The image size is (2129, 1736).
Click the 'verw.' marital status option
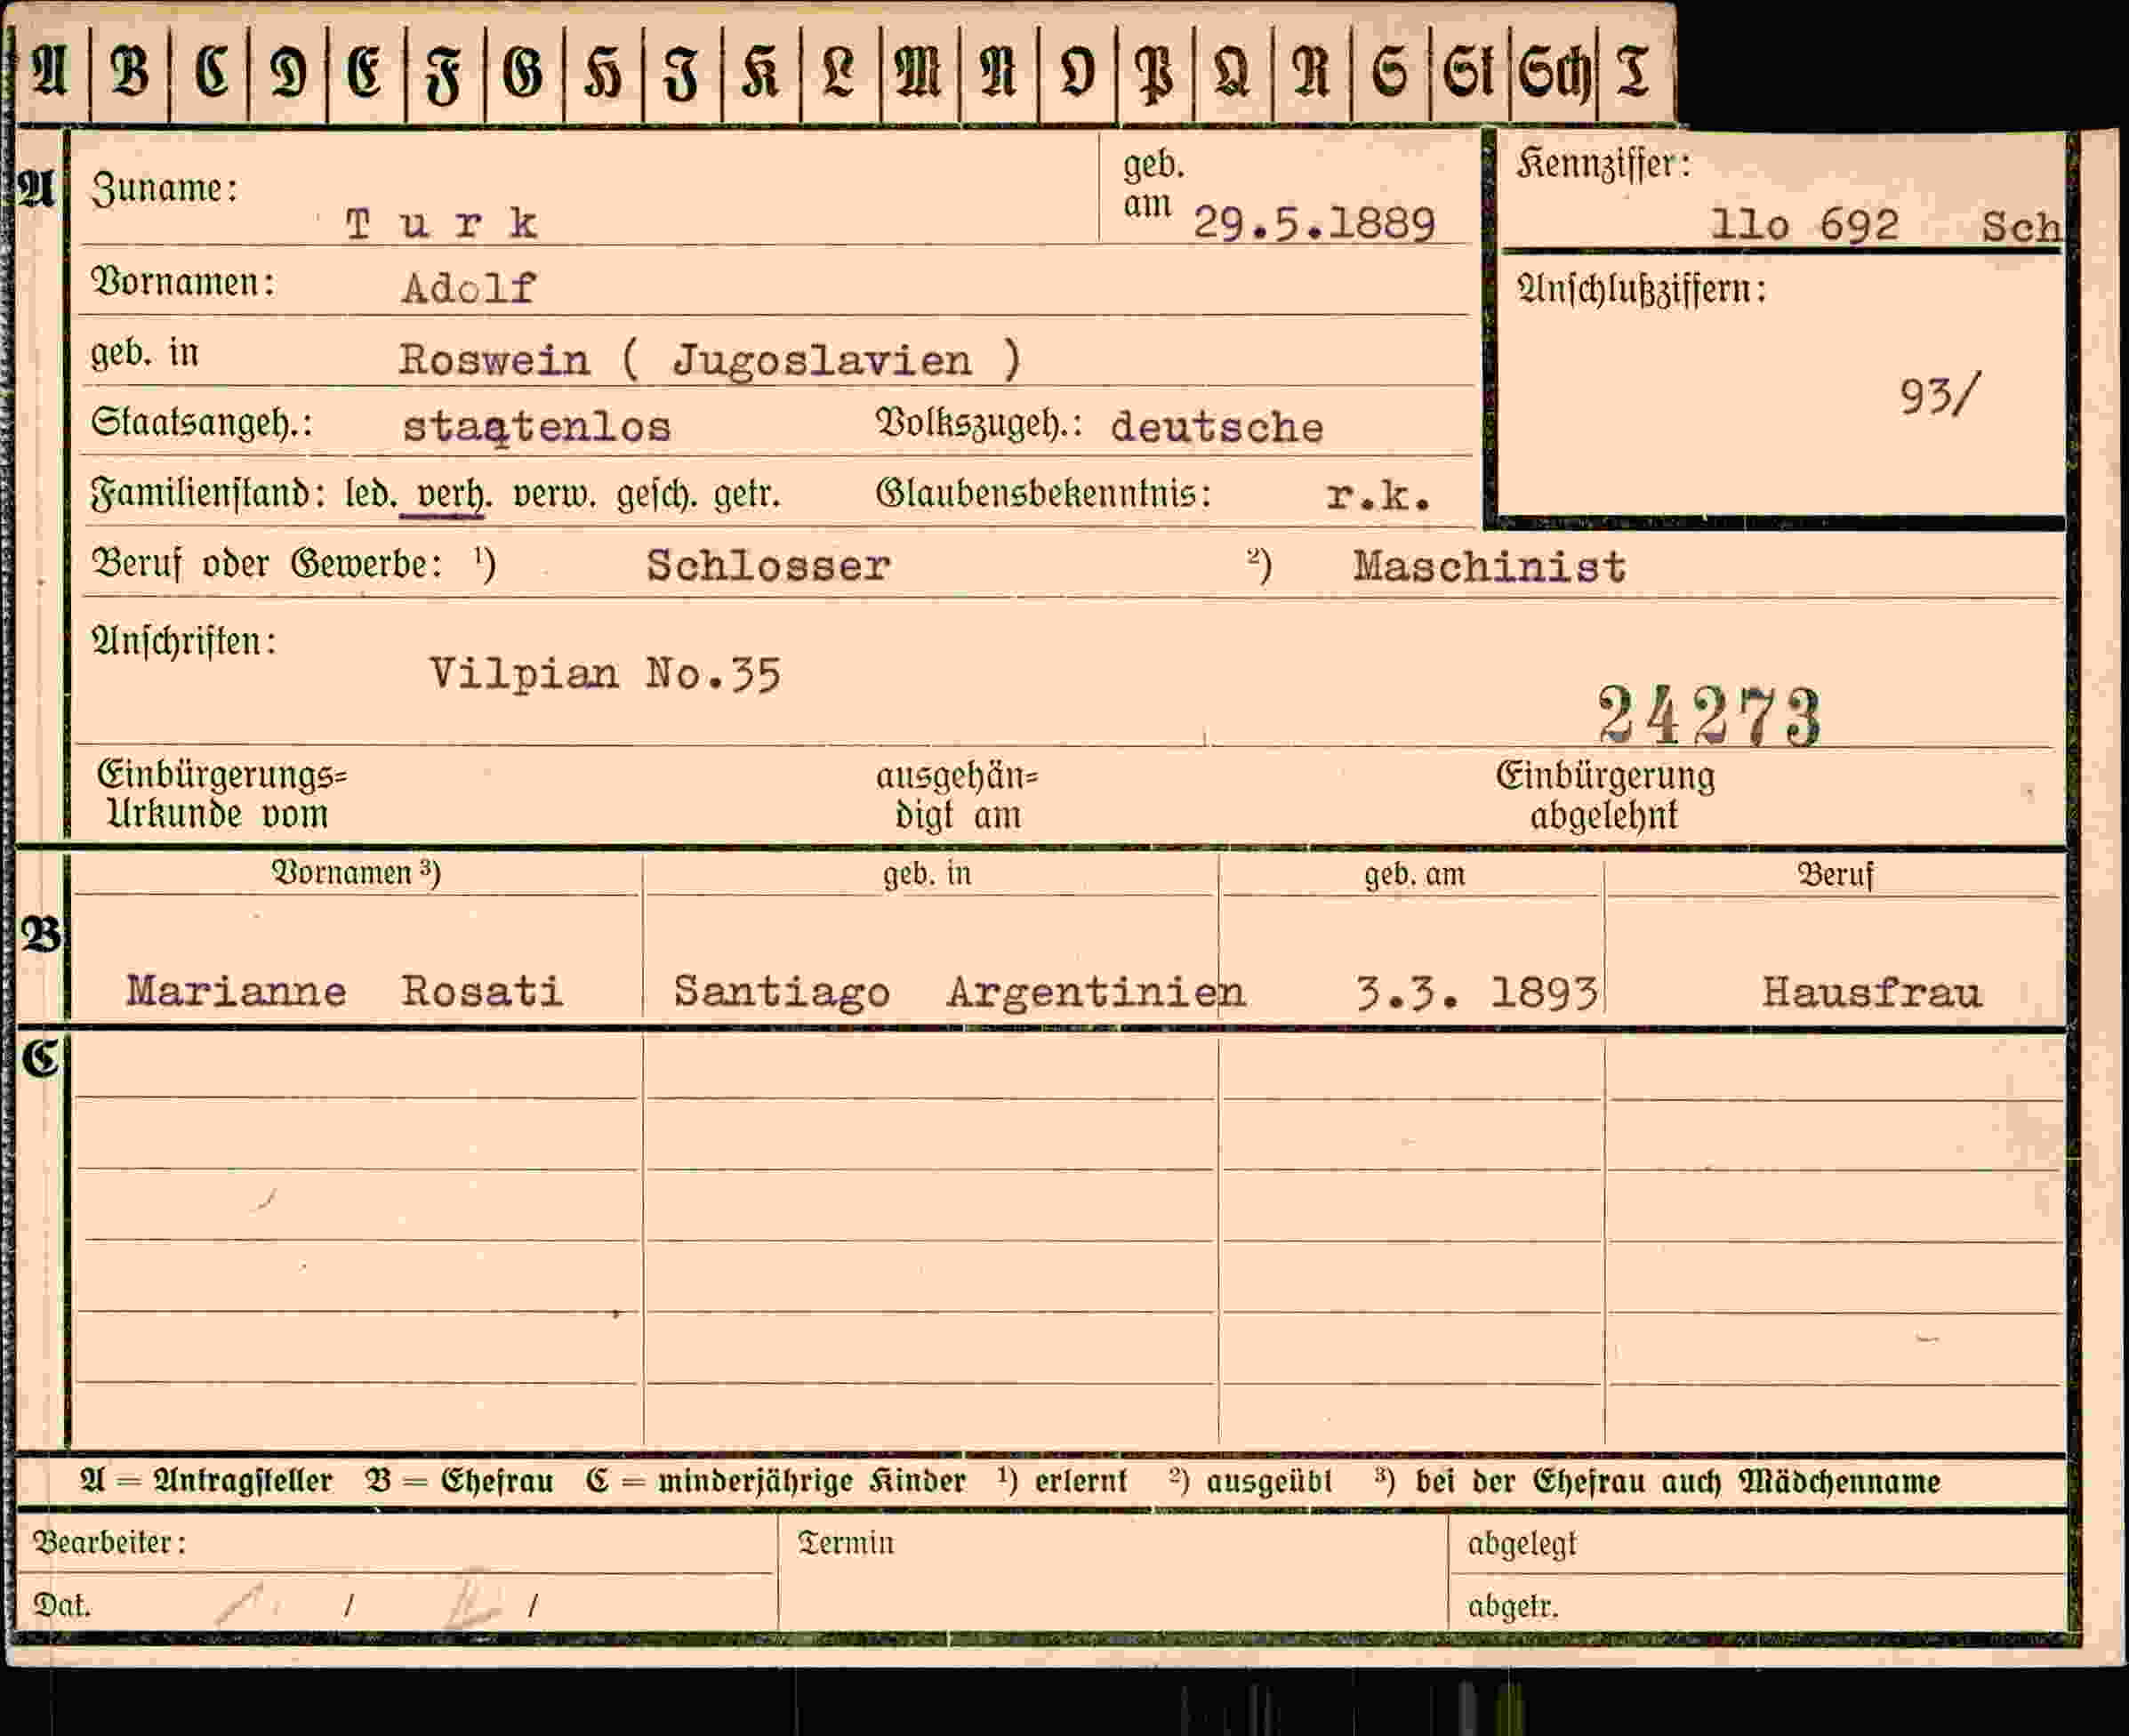pyautogui.click(x=553, y=494)
